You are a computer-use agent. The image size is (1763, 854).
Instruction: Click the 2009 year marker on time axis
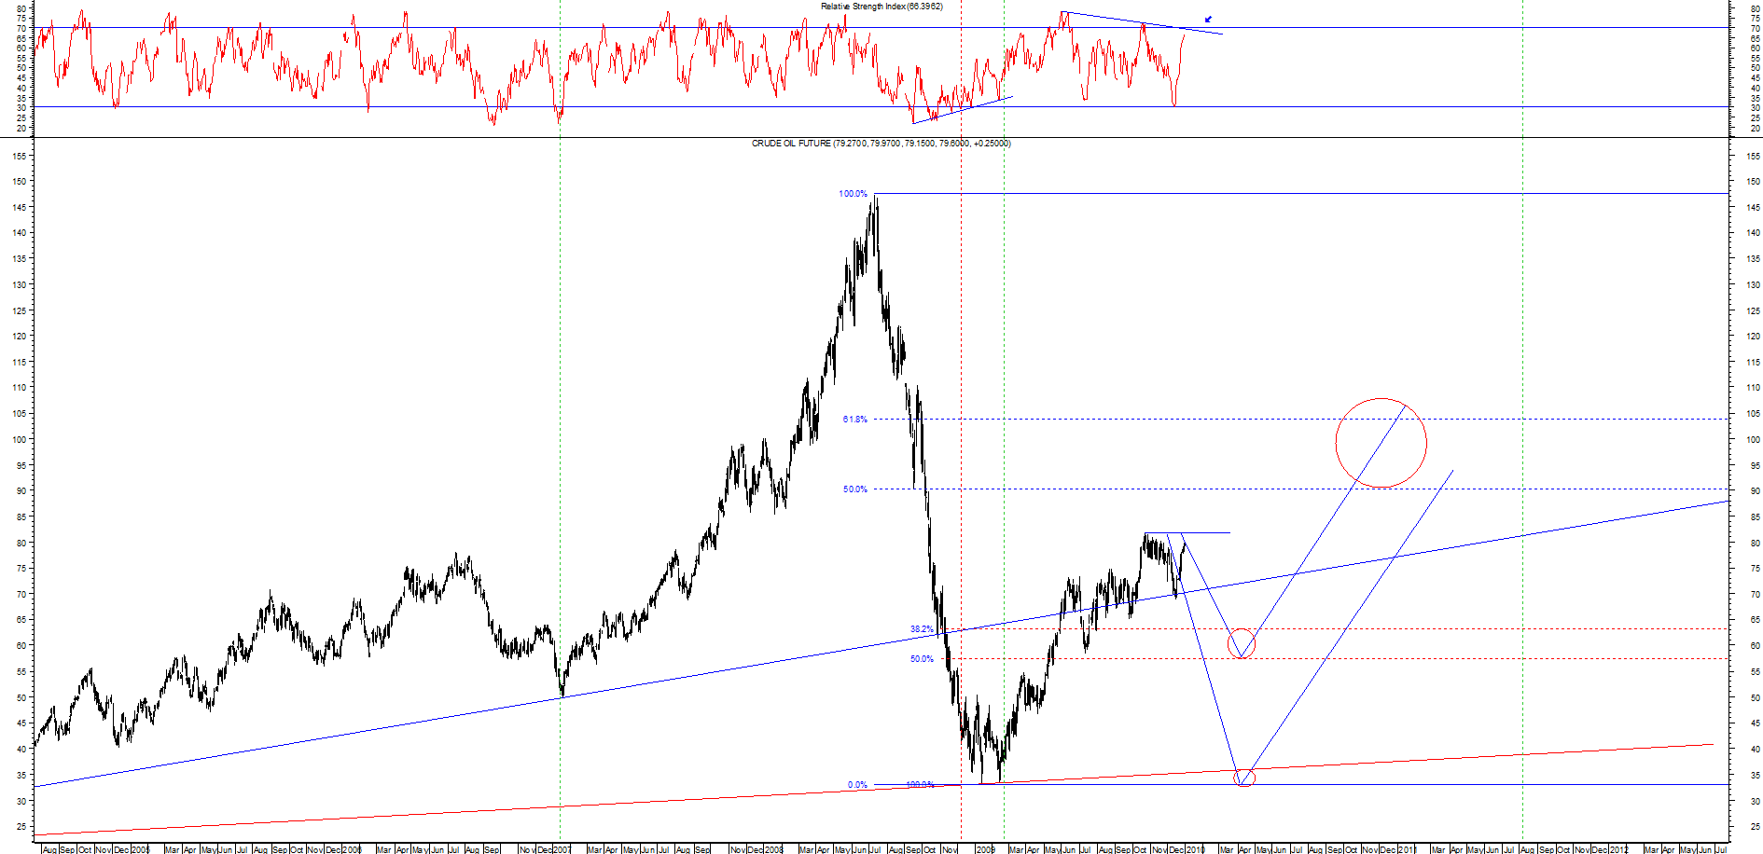(x=986, y=849)
